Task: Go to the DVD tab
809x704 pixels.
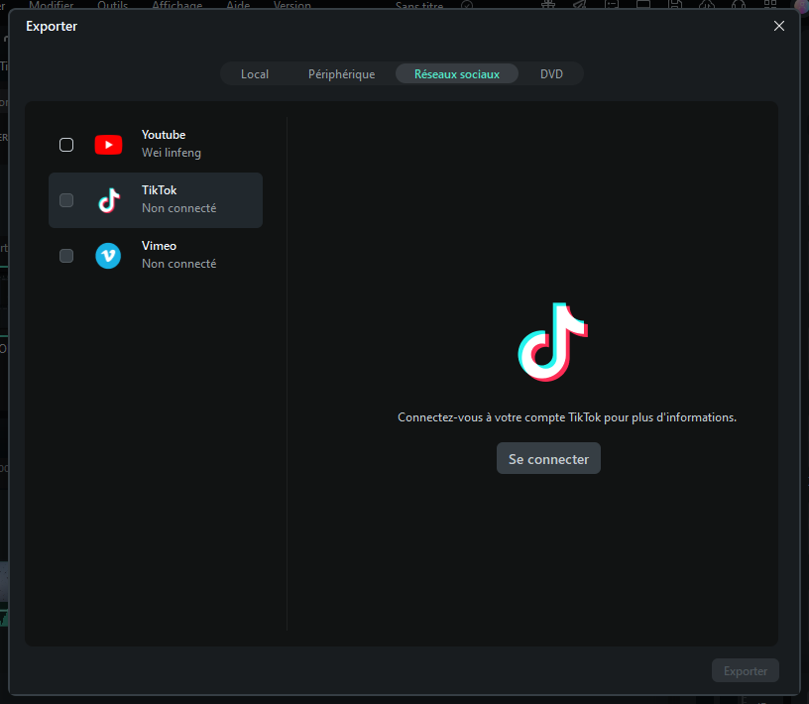Action: [551, 73]
